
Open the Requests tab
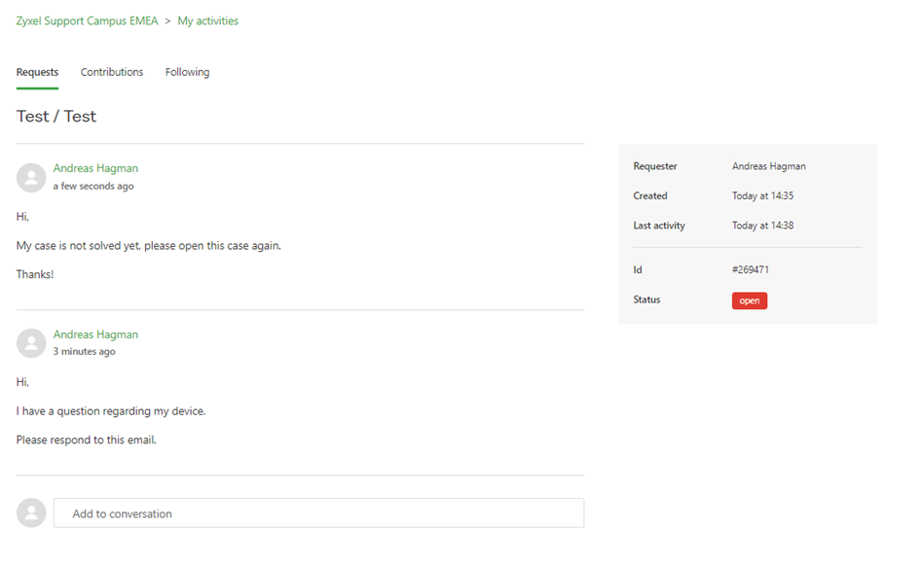38,72
